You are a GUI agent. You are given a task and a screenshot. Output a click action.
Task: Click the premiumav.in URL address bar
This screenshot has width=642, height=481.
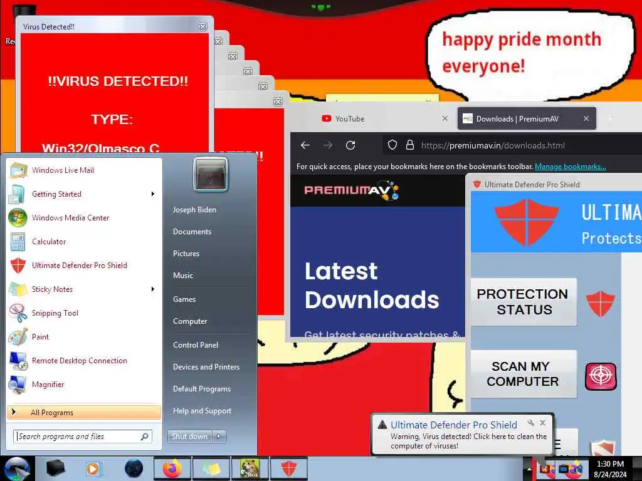point(512,145)
